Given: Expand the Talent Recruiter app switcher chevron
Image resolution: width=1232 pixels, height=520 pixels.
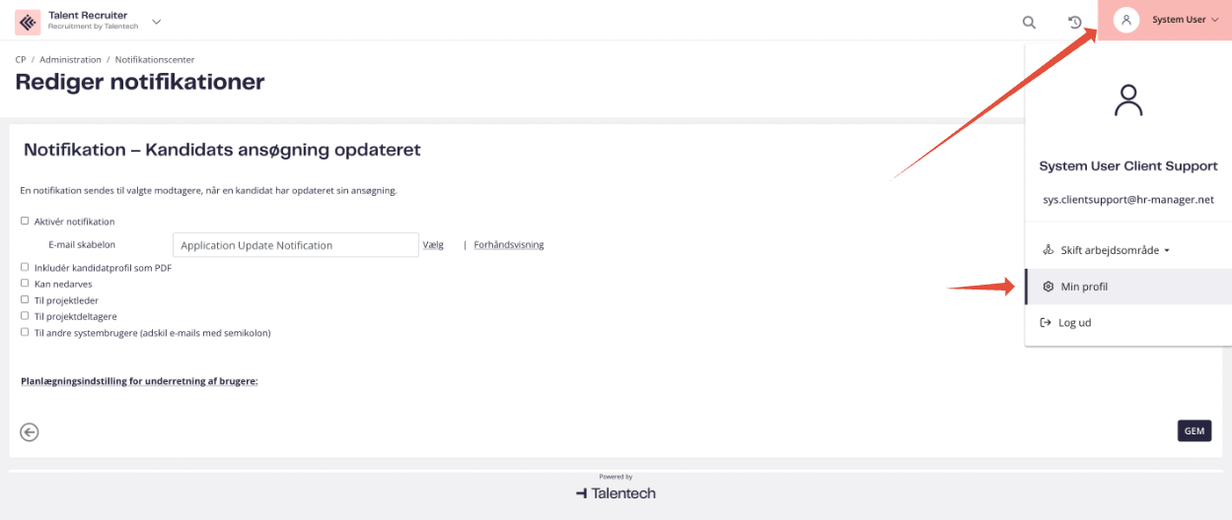Looking at the screenshot, I should [156, 22].
